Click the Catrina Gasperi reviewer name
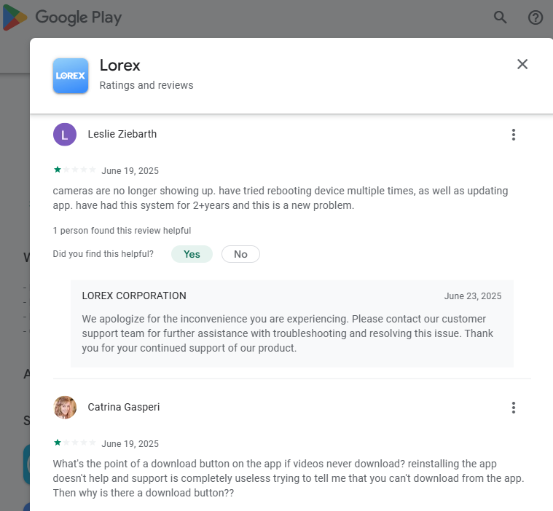 coord(123,407)
